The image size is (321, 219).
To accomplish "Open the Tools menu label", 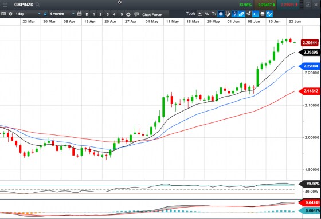I will [x=190, y=14].
